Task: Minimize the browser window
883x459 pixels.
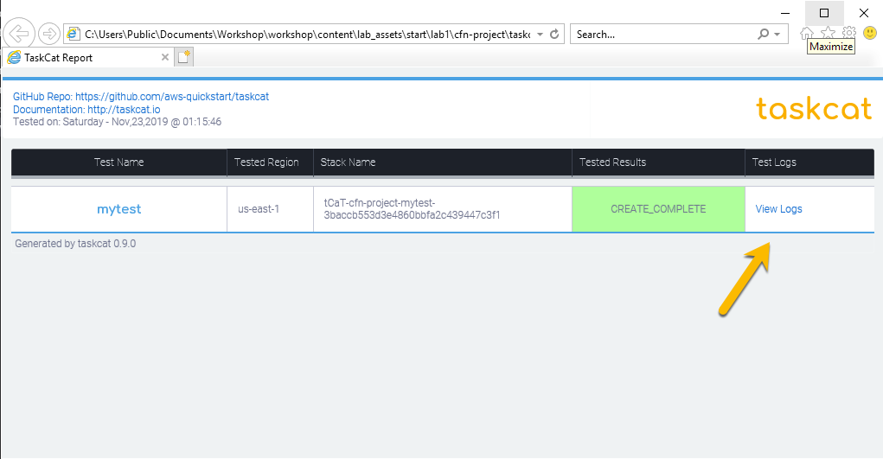Action: [785, 13]
